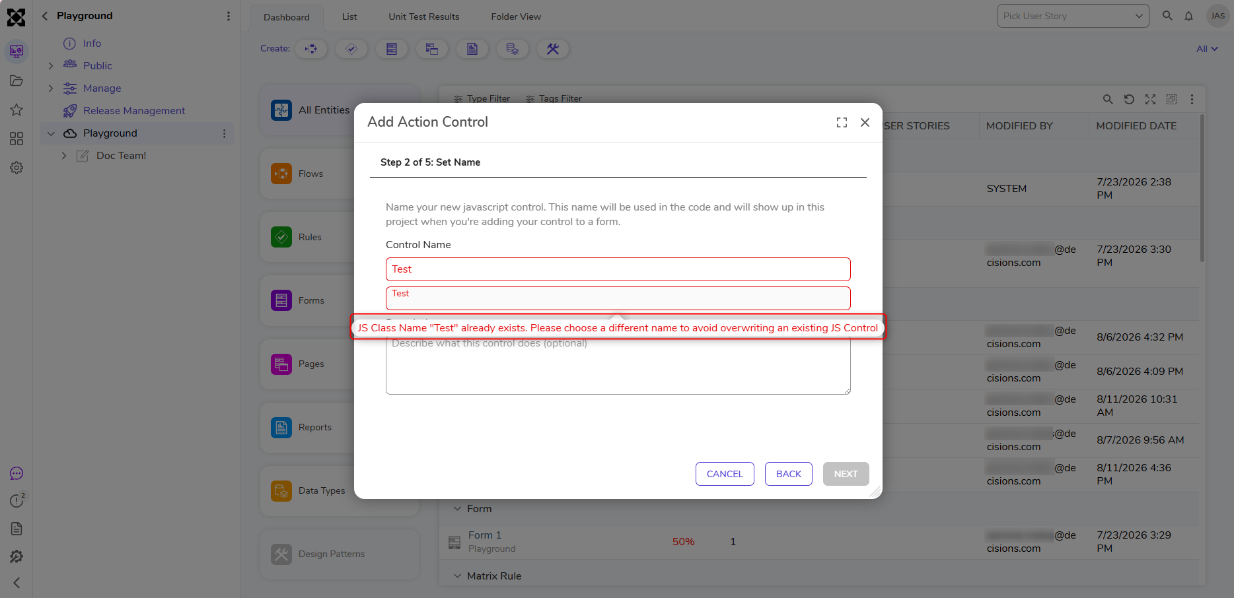Open Tags Filter
The height and width of the screenshot is (598, 1234).
coord(554,98)
